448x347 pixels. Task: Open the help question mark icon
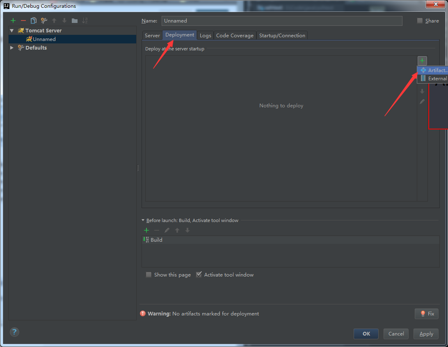pyautogui.click(x=14, y=332)
